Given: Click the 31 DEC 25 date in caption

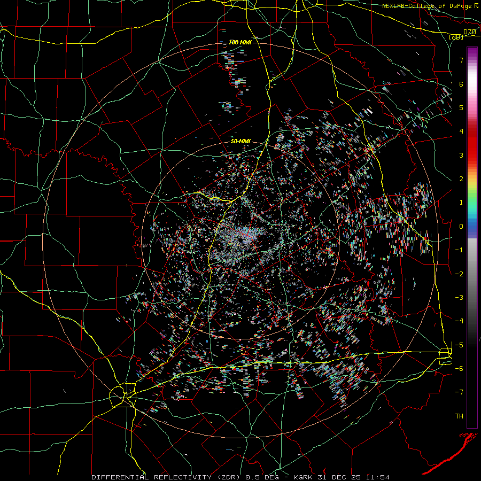Looking at the screenshot, I should (338, 477).
